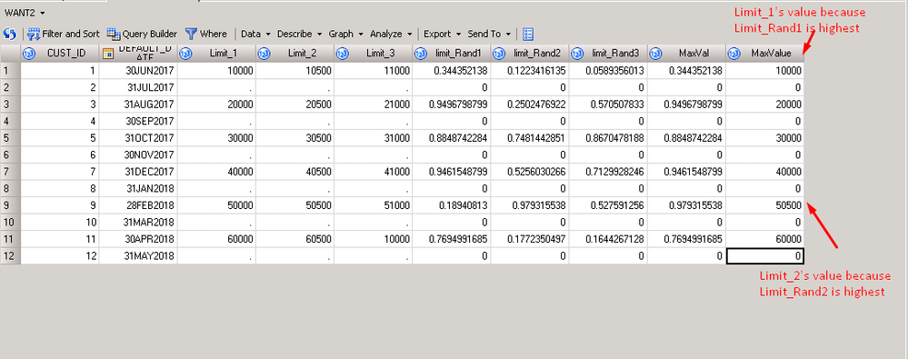This screenshot has width=908, height=359.
Task: Select row header 5
Action: tap(10, 138)
